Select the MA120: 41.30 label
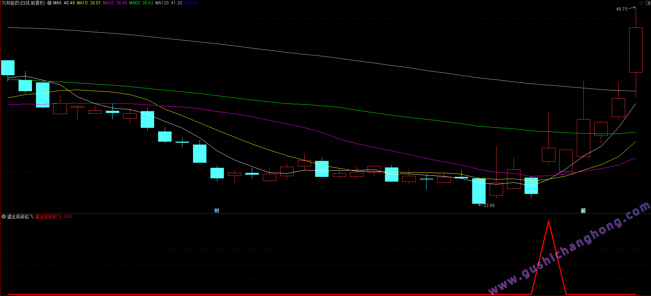This screenshot has width=651, height=296. click(x=169, y=3)
